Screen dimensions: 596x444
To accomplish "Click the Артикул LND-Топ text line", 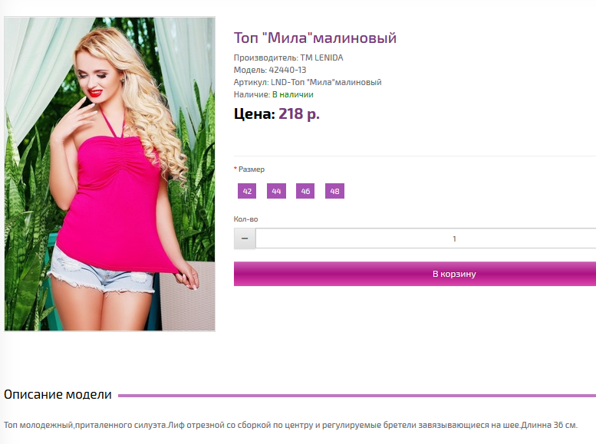I will pos(308,83).
